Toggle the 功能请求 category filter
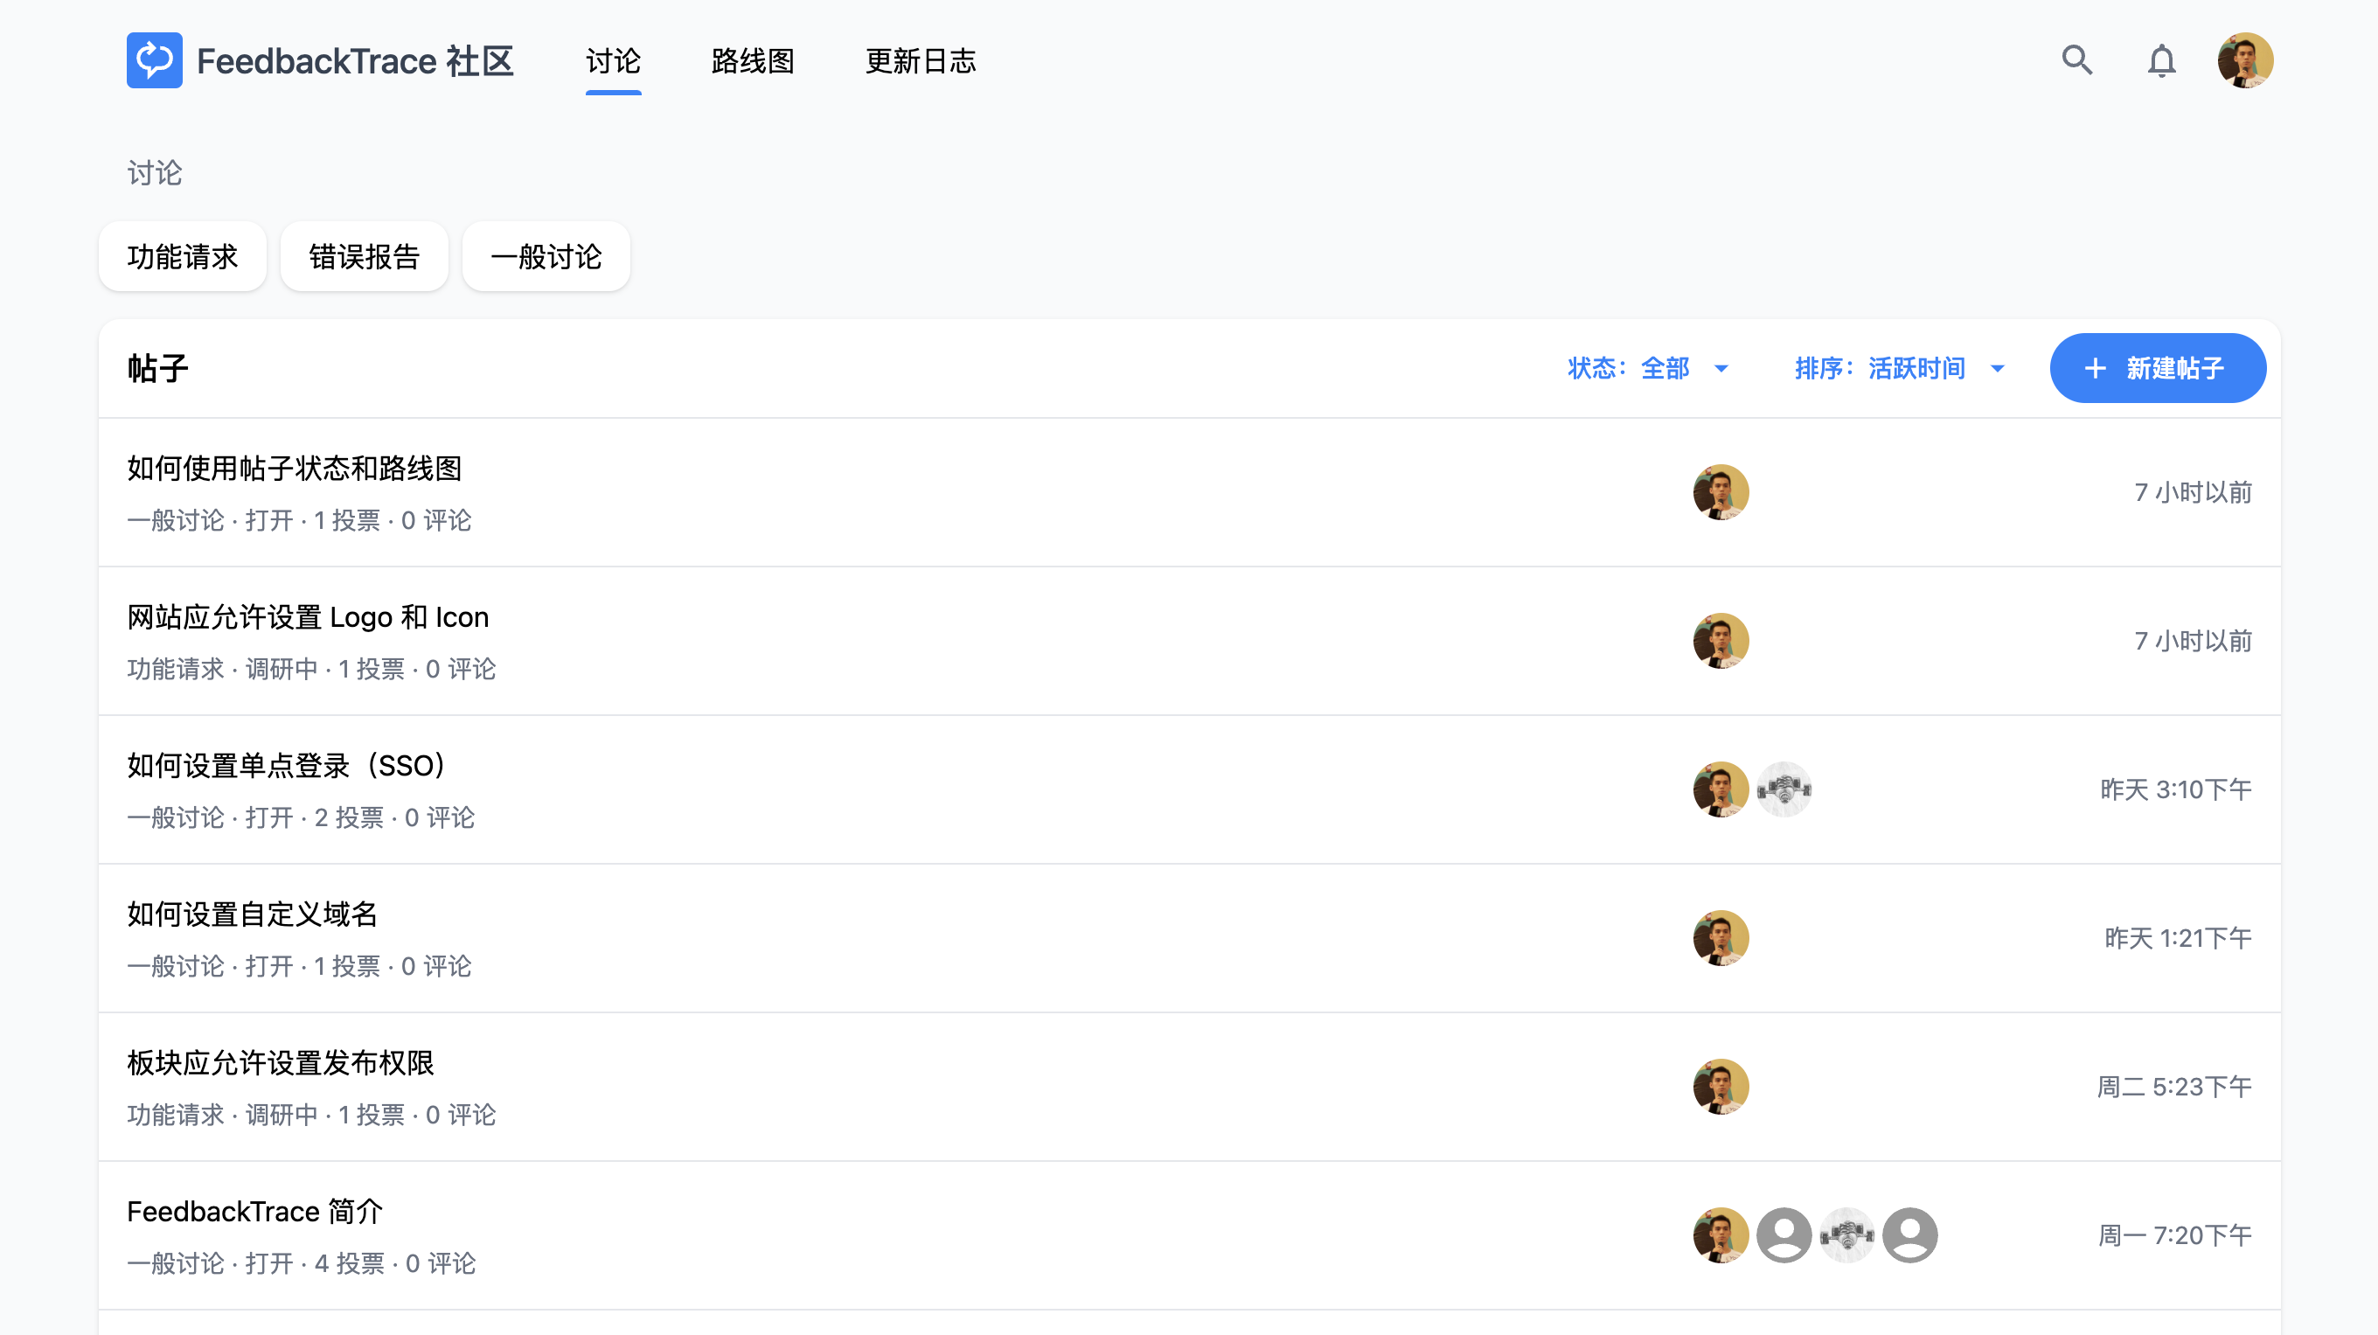 tap(182, 256)
